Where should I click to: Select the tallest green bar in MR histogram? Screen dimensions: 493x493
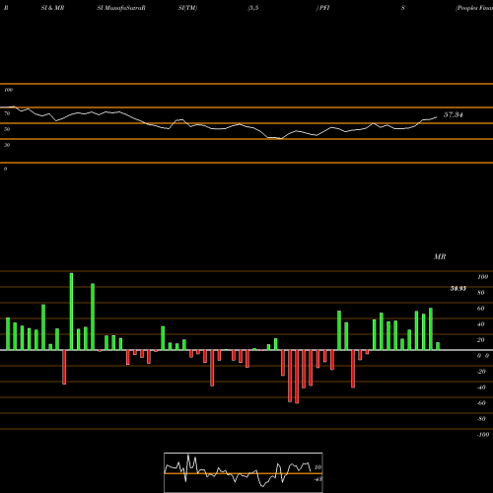pos(71,312)
